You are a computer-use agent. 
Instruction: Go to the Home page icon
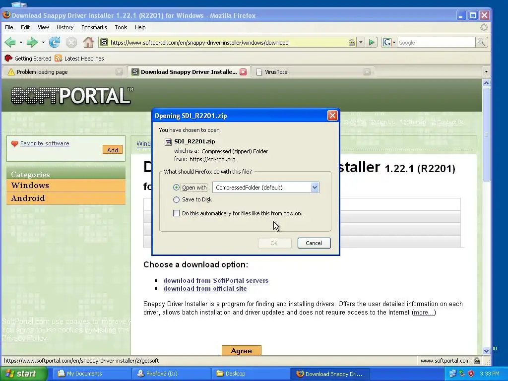(x=88, y=43)
